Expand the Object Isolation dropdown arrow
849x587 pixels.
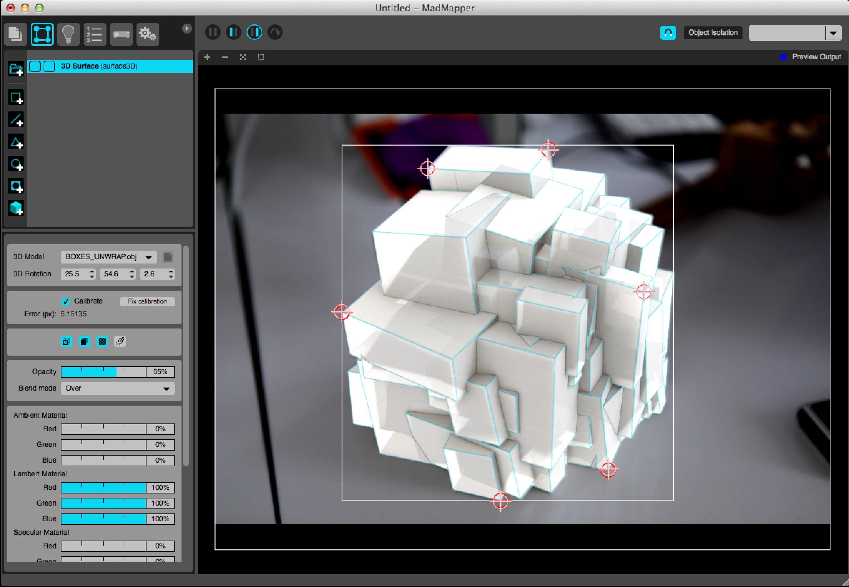833,33
